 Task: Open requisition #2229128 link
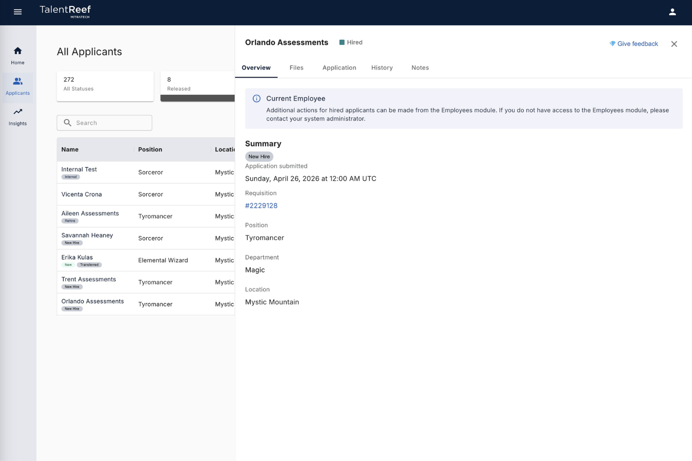(261, 206)
